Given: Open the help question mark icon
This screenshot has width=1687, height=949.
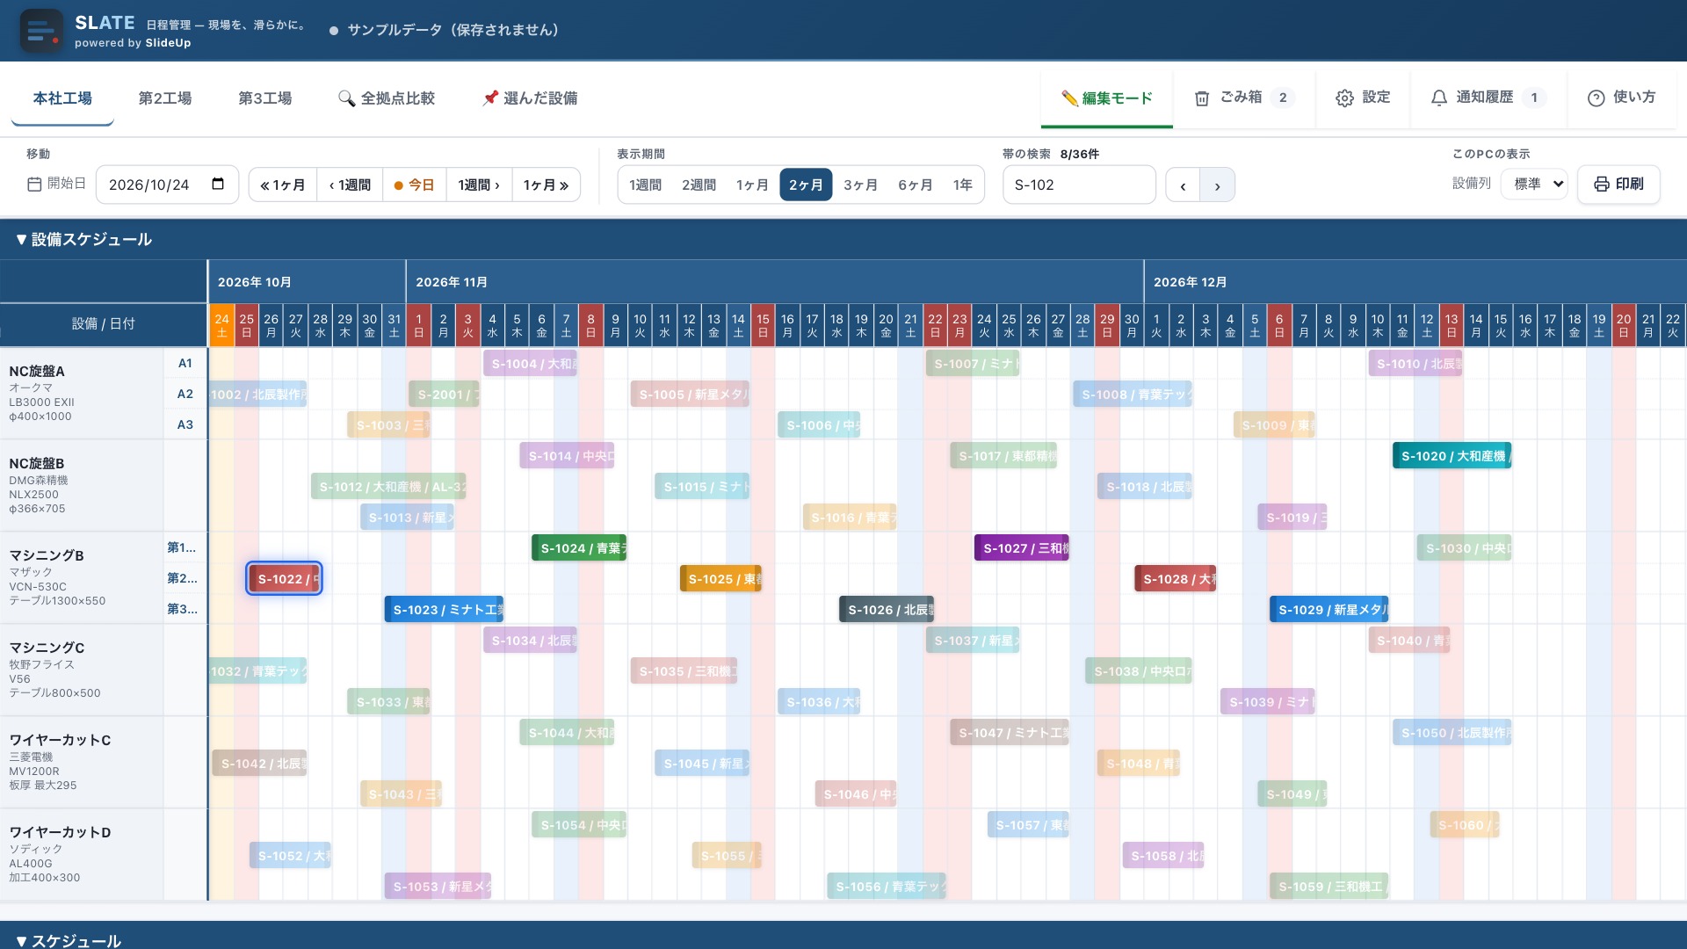Looking at the screenshot, I should 1596,98.
